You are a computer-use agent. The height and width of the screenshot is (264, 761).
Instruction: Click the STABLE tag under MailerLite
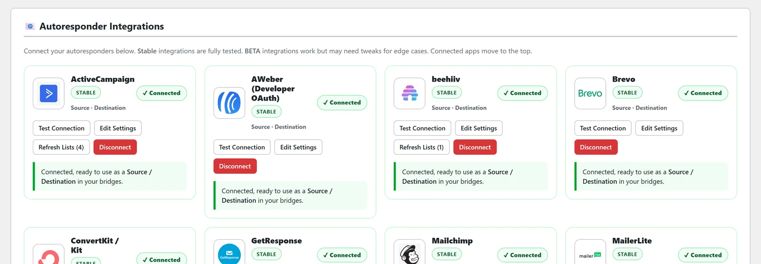point(627,254)
